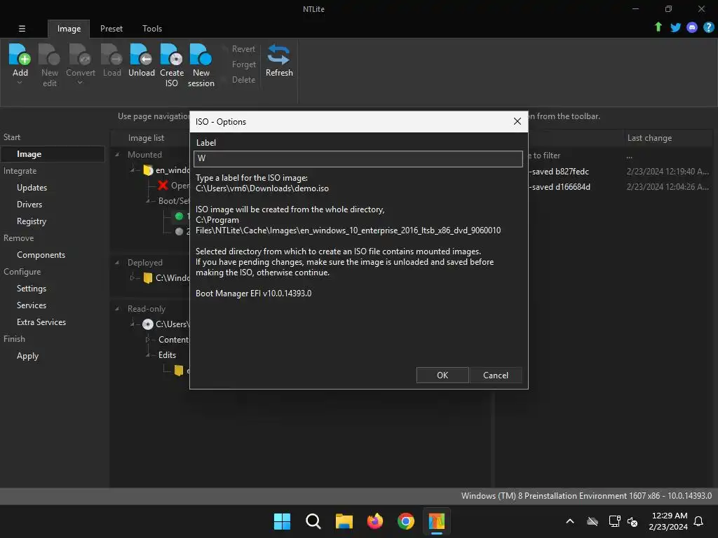Collapse the Deployed group
Screen dimensions: 718x538
click(117, 263)
